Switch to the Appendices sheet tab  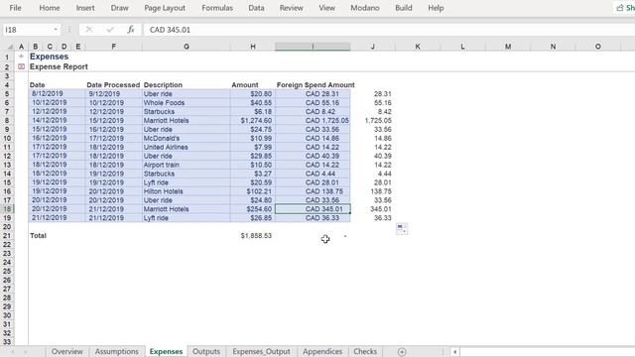pyautogui.click(x=322, y=351)
